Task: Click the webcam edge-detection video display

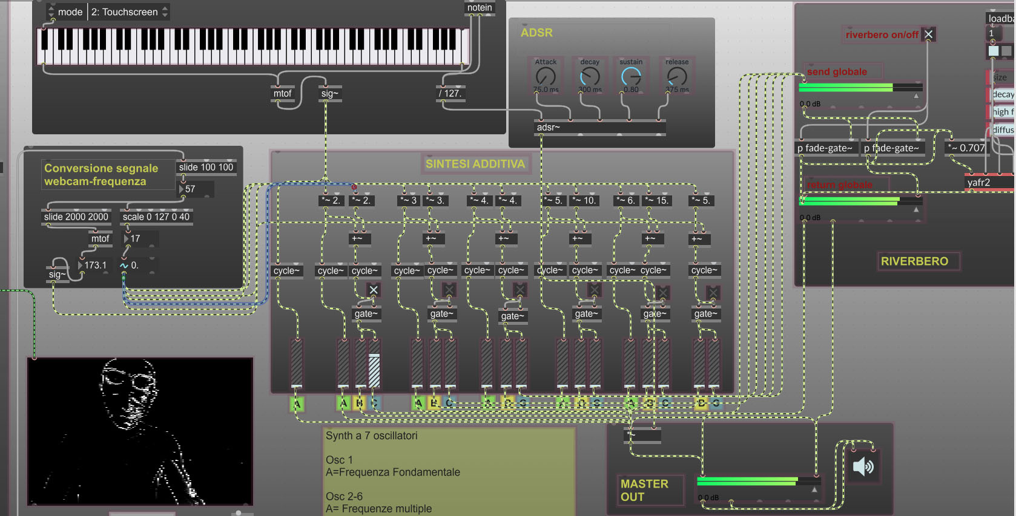Action: point(140,431)
